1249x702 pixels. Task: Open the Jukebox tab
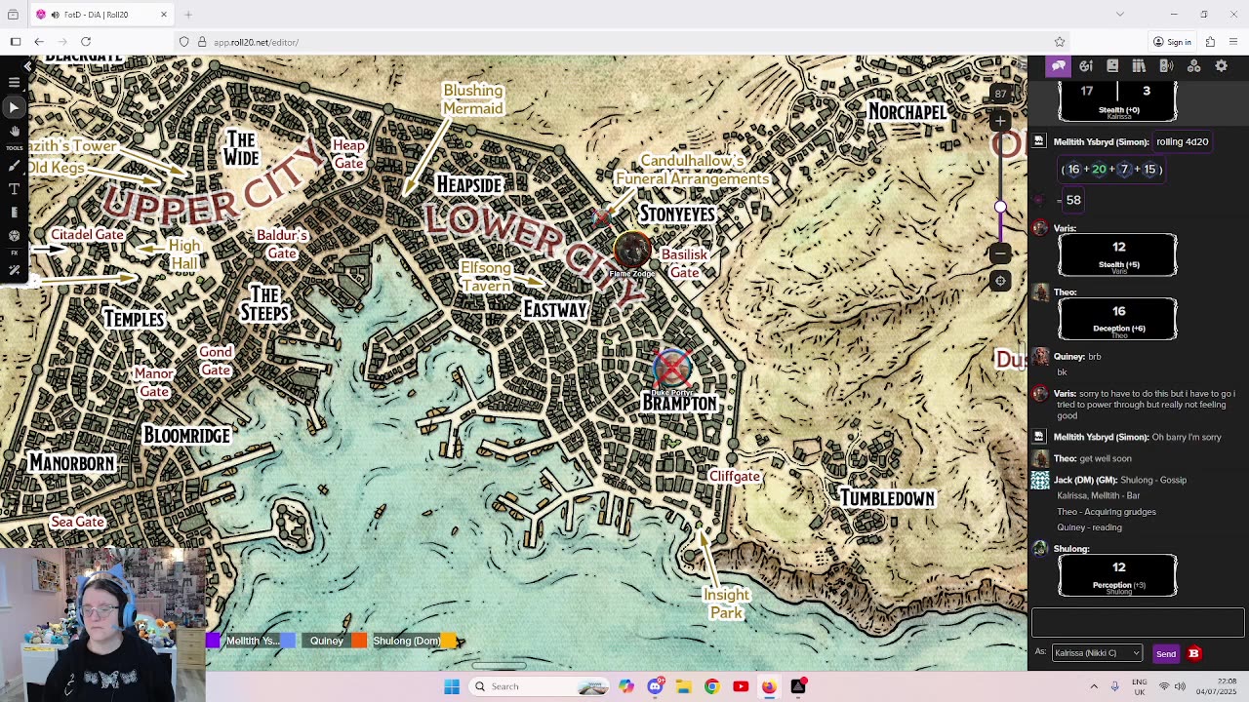pyautogui.click(x=1166, y=65)
